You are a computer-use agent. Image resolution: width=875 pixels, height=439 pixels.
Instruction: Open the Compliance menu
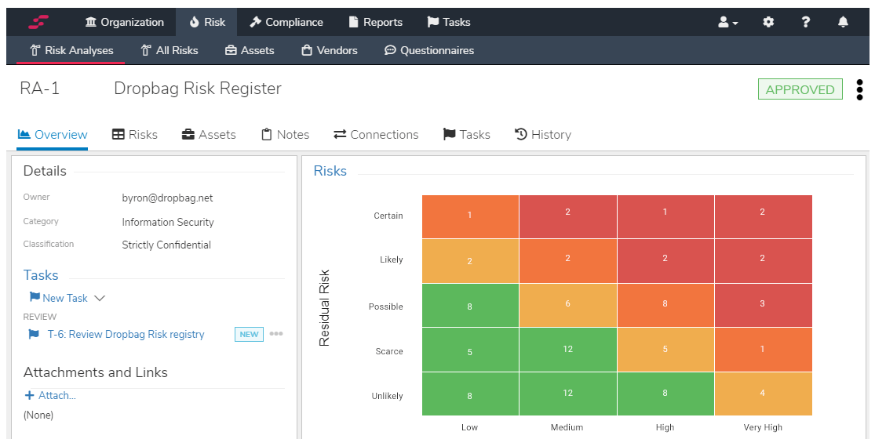click(x=286, y=22)
